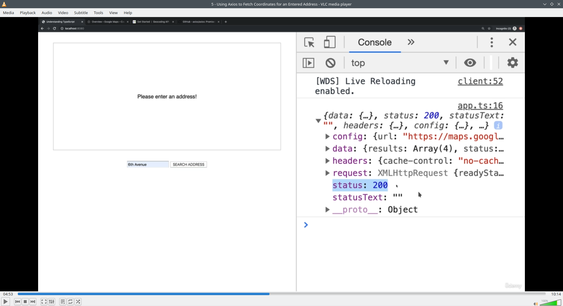This screenshot has width=563, height=306.
Task: Expand the headers property
Action: coord(328,161)
